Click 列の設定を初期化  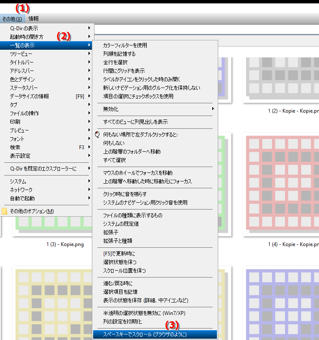(x=155, y=322)
